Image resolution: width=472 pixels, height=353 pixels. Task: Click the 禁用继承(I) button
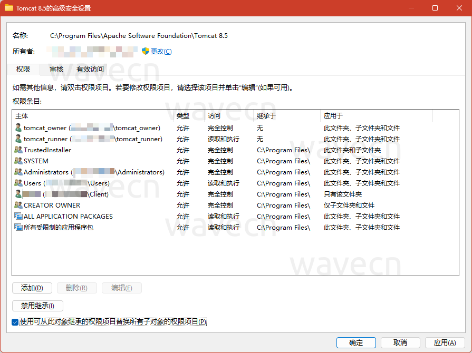click(x=37, y=306)
